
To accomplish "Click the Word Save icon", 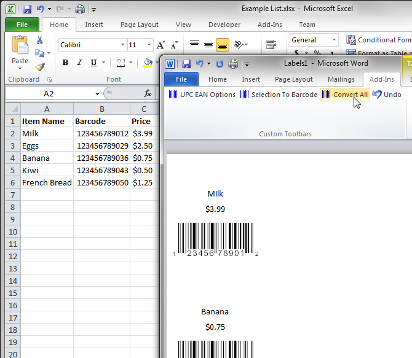I will pyautogui.click(x=186, y=64).
